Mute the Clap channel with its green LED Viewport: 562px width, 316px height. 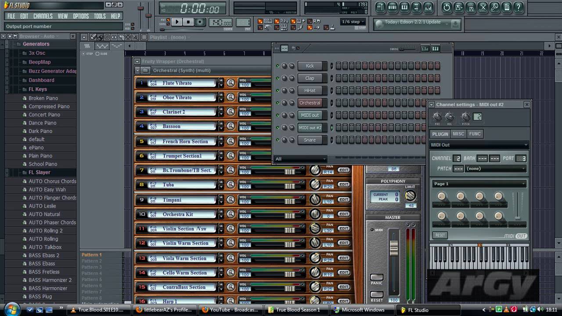(277, 78)
